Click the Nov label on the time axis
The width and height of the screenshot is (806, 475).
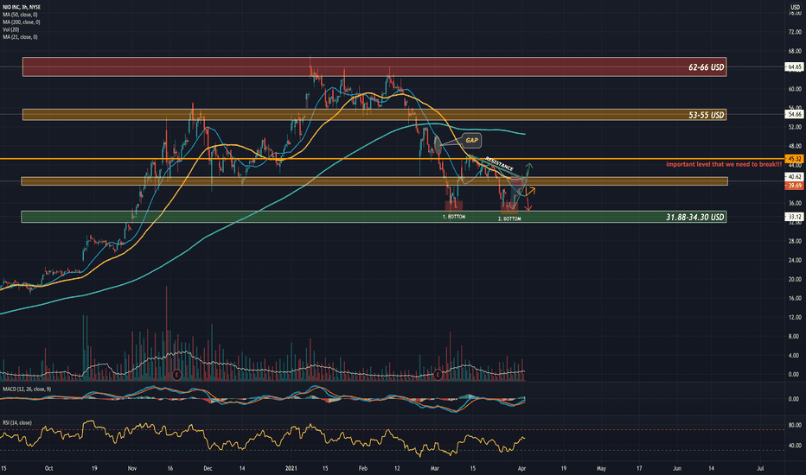click(132, 468)
